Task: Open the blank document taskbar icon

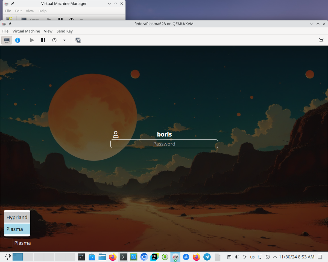Action: tap(217, 257)
